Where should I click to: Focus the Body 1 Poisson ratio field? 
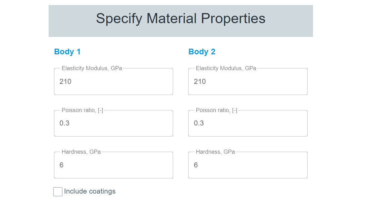pyautogui.click(x=113, y=123)
